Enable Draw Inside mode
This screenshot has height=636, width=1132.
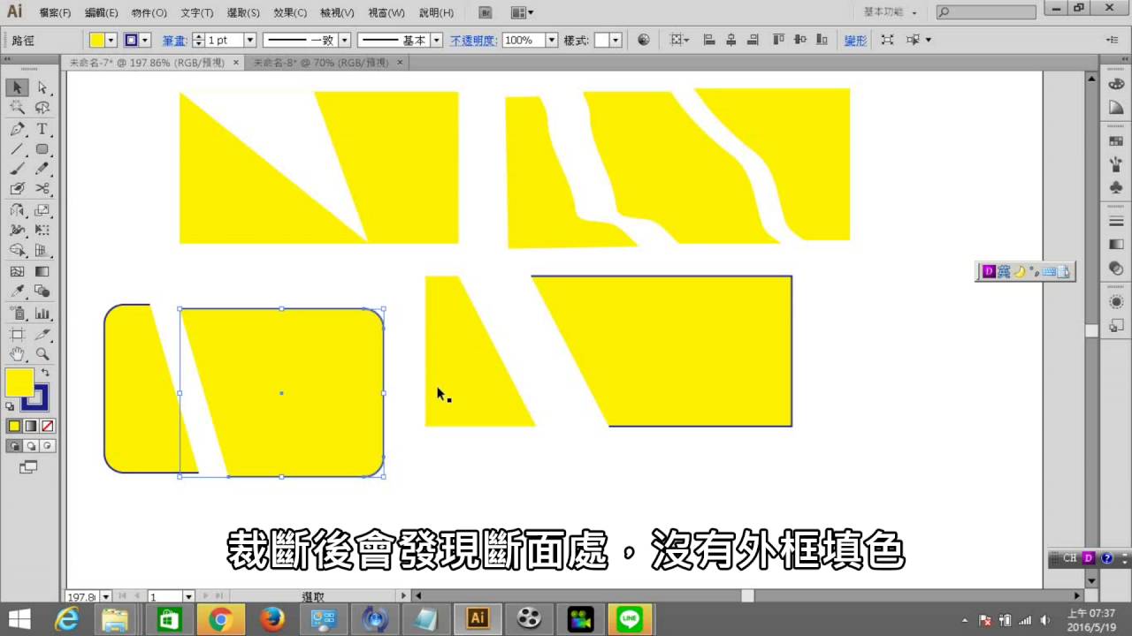48,446
